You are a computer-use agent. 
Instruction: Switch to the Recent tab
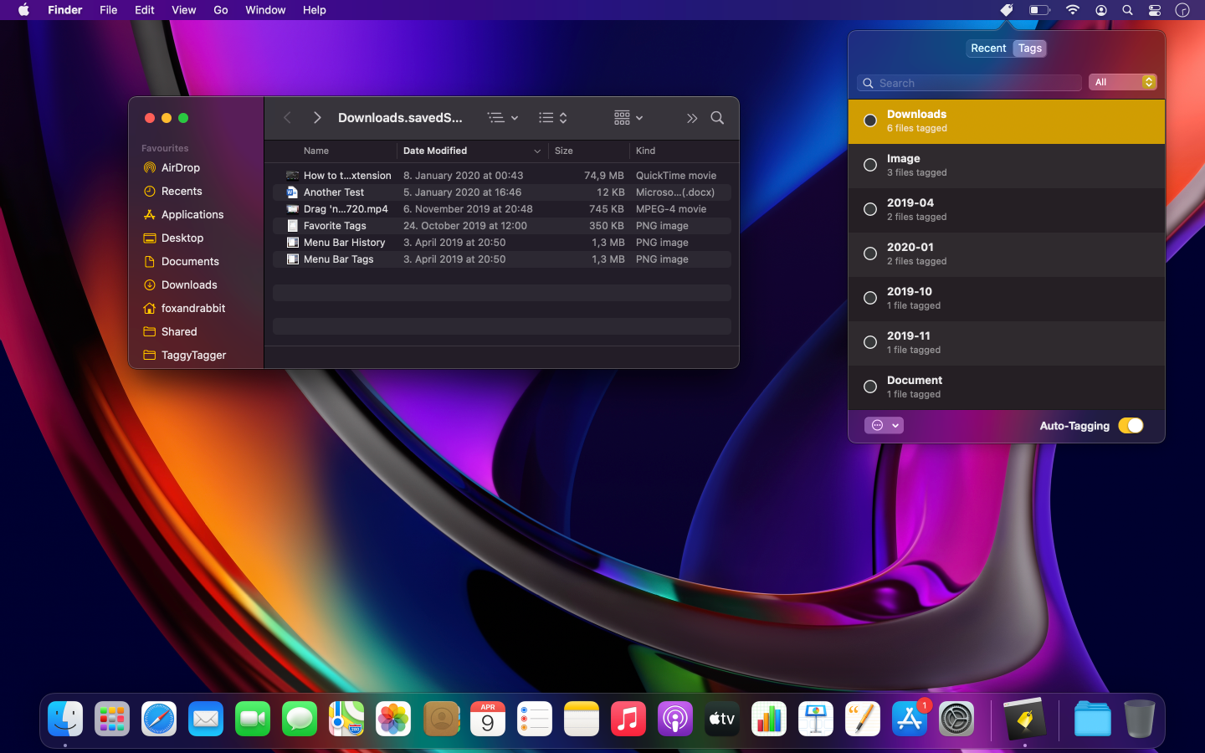[988, 49]
